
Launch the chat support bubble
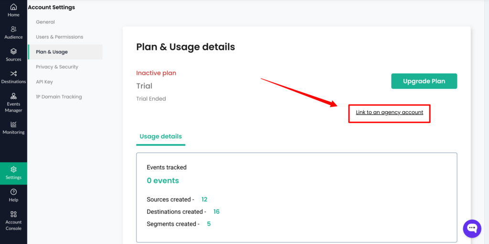click(x=472, y=228)
